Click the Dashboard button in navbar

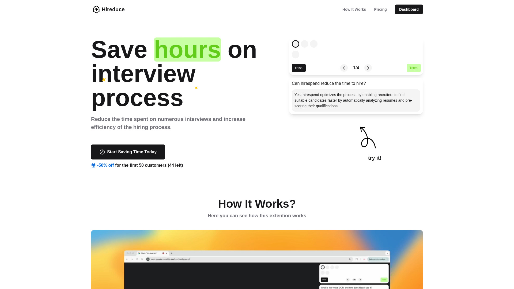tap(409, 9)
